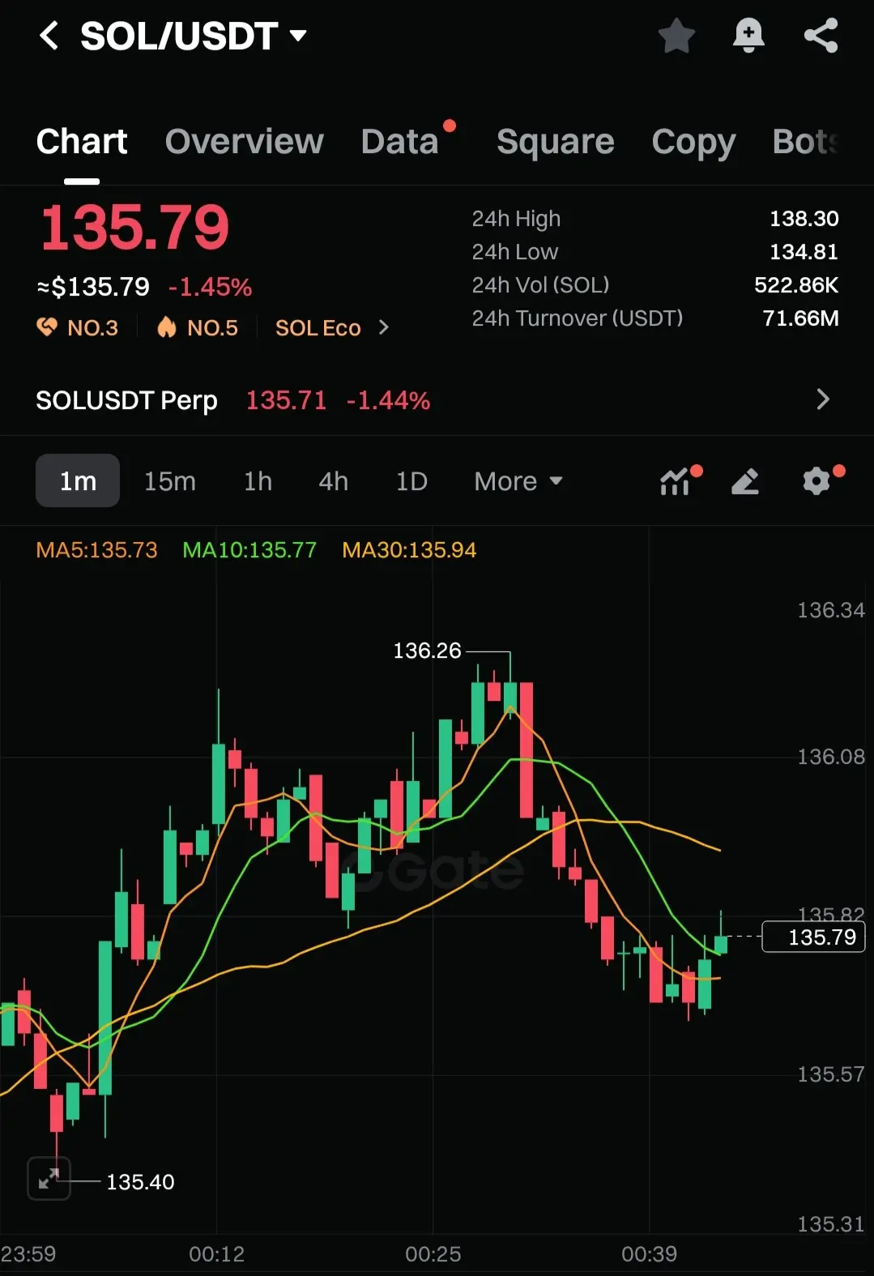The height and width of the screenshot is (1276, 874).
Task: Tap the 24h High value 138.30
Action: 804,219
